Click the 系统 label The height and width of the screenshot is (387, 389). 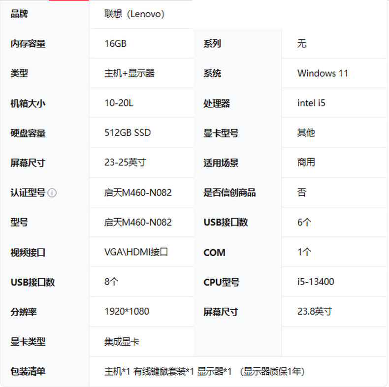tap(212, 73)
